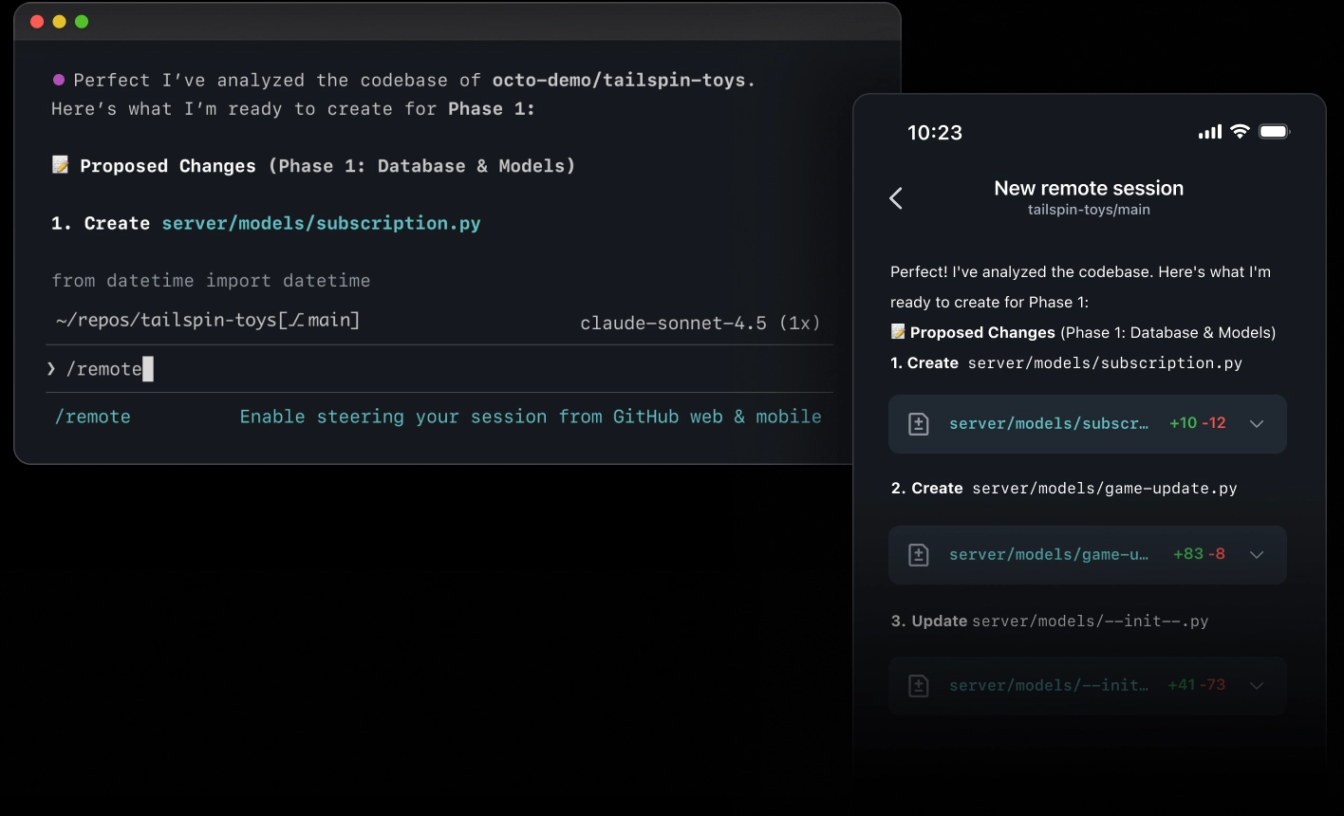The width and height of the screenshot is (1344, 816).
Task: Click '1. Create server/models/subscription.py' on phone
Action: point(1066,363)
